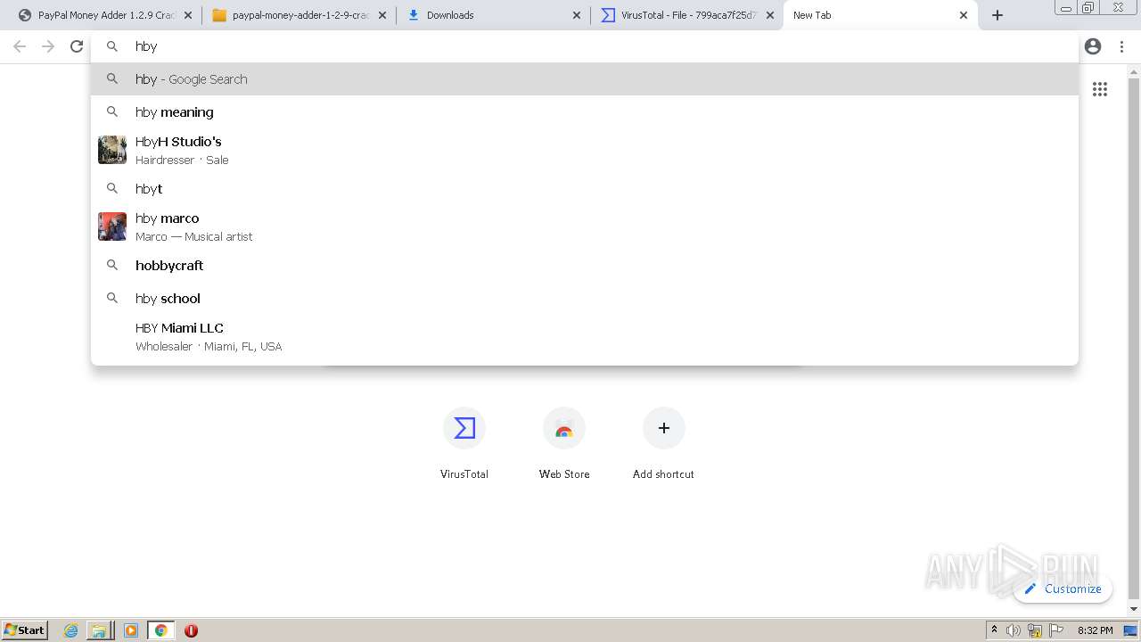
Task: Go forward using the forward arrow
Action: (x=48, y=46)
